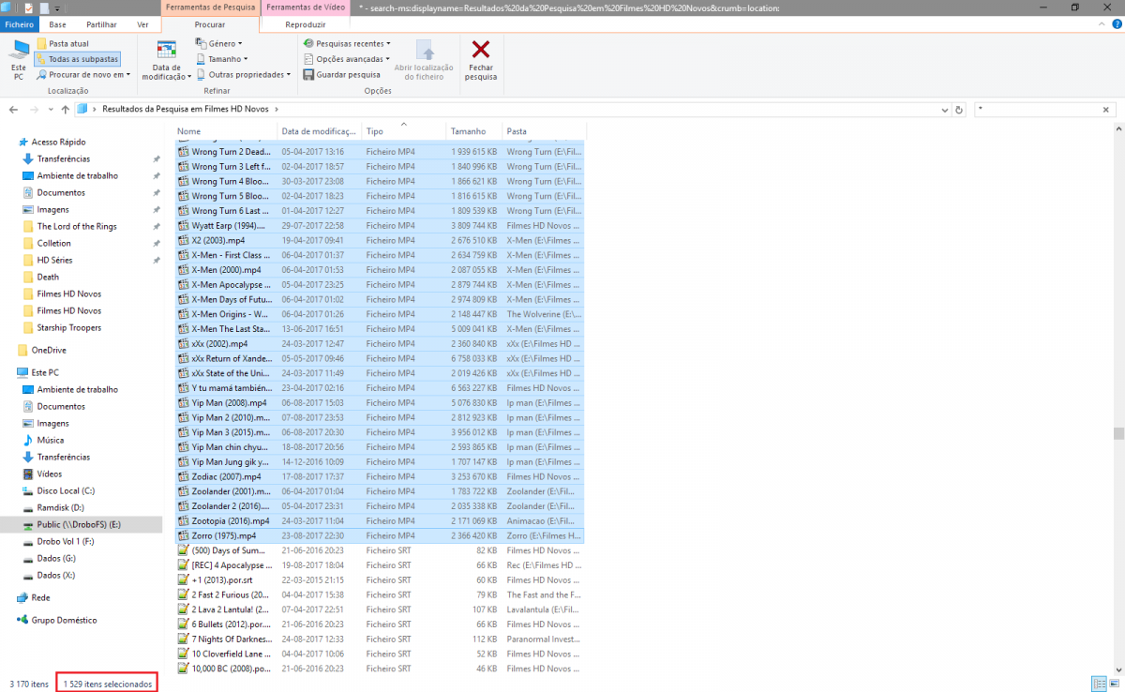The height and width of the screenshot is (692, 1125).
Task: Open the Ficheiro menu
Action: pos(19,24)
